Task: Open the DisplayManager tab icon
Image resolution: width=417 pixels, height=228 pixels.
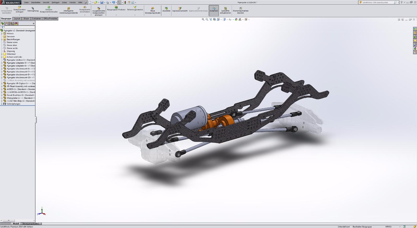Action: (16, 23)
